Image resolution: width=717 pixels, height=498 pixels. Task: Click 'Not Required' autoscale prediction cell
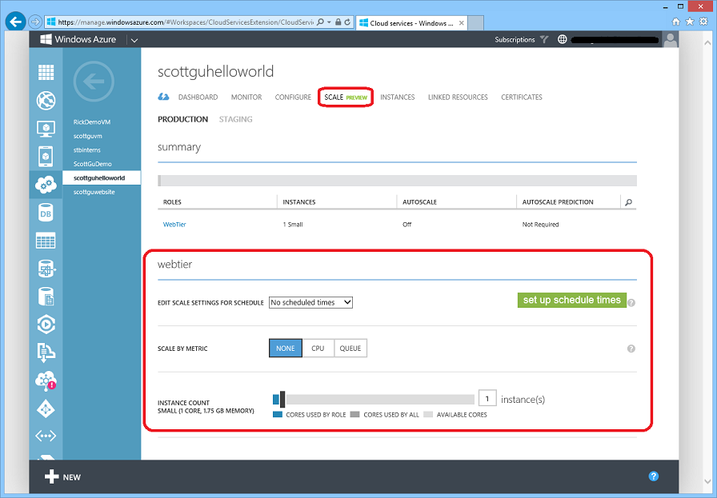pyautogui.click(x=540, y=225)
